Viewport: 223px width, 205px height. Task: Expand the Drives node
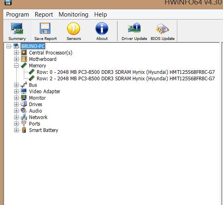16,104
